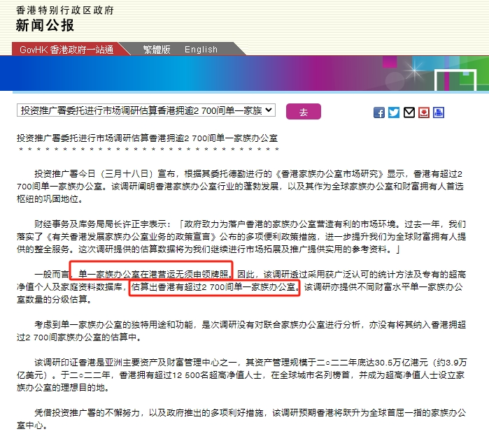Click the red download icon

coord(424,112)
